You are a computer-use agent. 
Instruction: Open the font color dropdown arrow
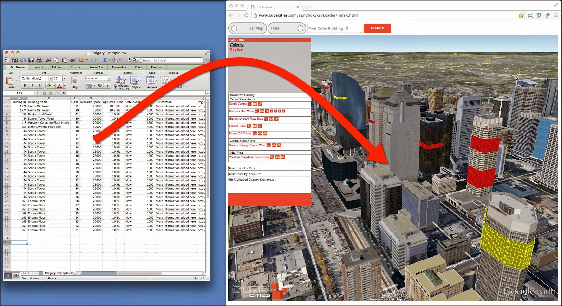65,86
